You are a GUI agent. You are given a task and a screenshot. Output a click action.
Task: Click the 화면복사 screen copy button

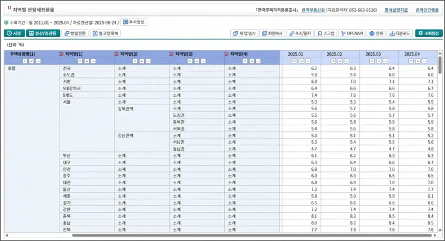click(273, 33)
